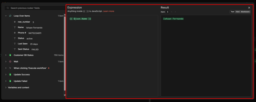Close the expression editor
The height and width of the screenshot is (102, 256).
[249, 8]
